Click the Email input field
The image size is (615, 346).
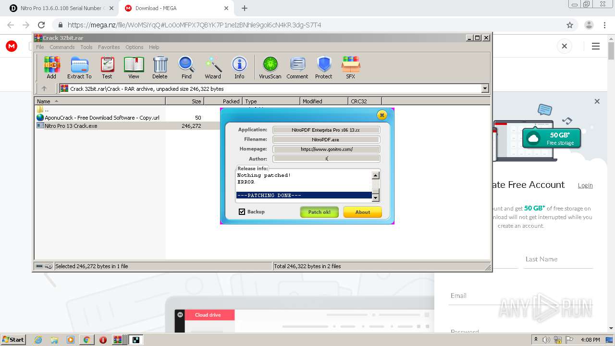click(x=521, y=296)
